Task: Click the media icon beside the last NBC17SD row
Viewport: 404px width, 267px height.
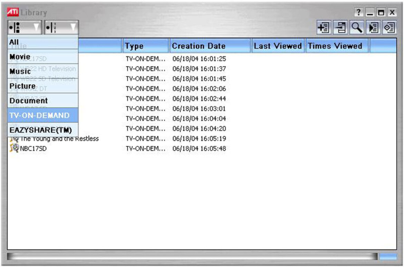Action: click(15, 148)
